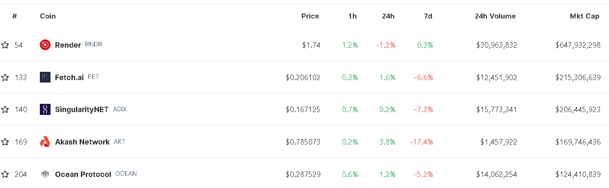Toggle Ocean Protocol favorite star
This screenshot has width=609, height=188.
(5, 174)
